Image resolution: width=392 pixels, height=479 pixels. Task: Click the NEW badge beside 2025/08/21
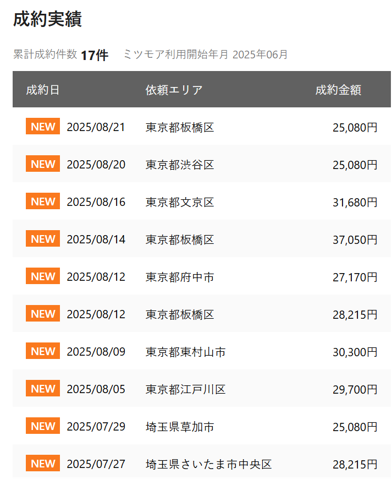[x=43, y=127]
